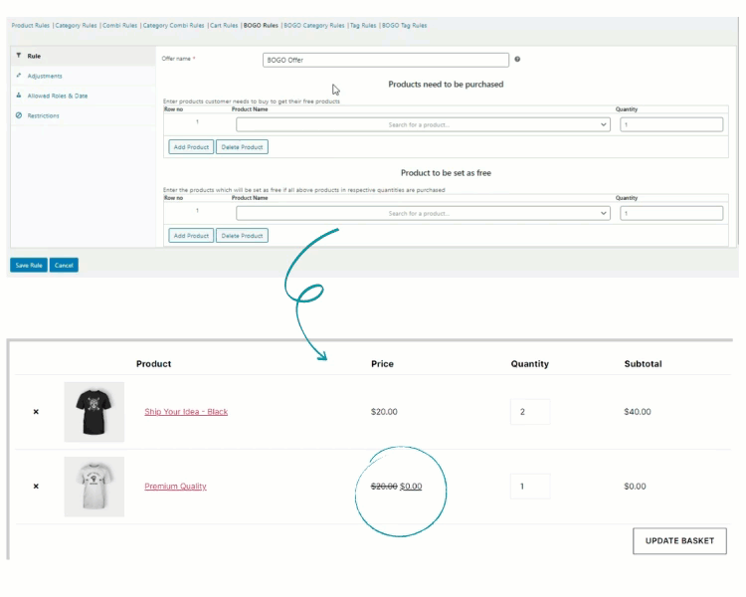Open the Category Rules tab
Image resolution: width=746 pixels, height=597 pixels.
(x=77, y=25)
